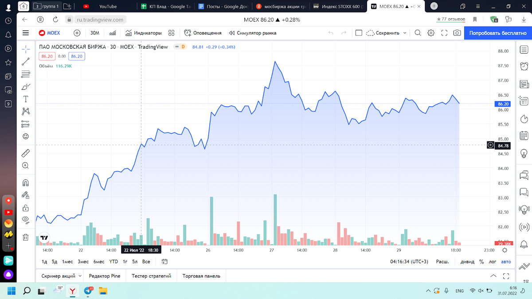Click the Попробовать бесплатно button
The height and width of the screenshot is (299, 532).
pyautogui.click(x=498, y=33)
